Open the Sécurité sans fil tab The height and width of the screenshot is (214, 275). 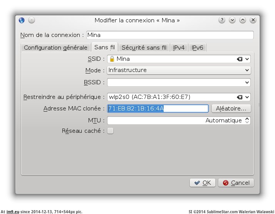144,48
